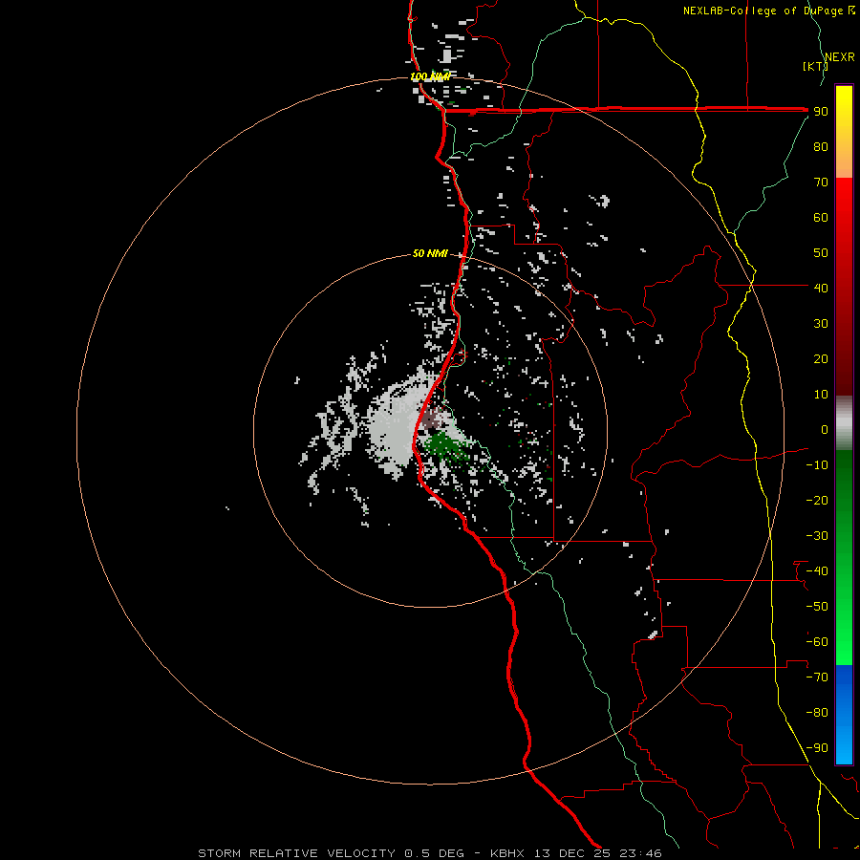Click the -50 value on velocity scale

[x=817, y=607]
